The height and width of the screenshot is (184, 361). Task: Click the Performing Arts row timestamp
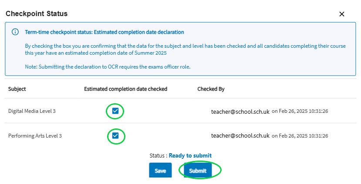pyautogui.click(x=300, y=135)
